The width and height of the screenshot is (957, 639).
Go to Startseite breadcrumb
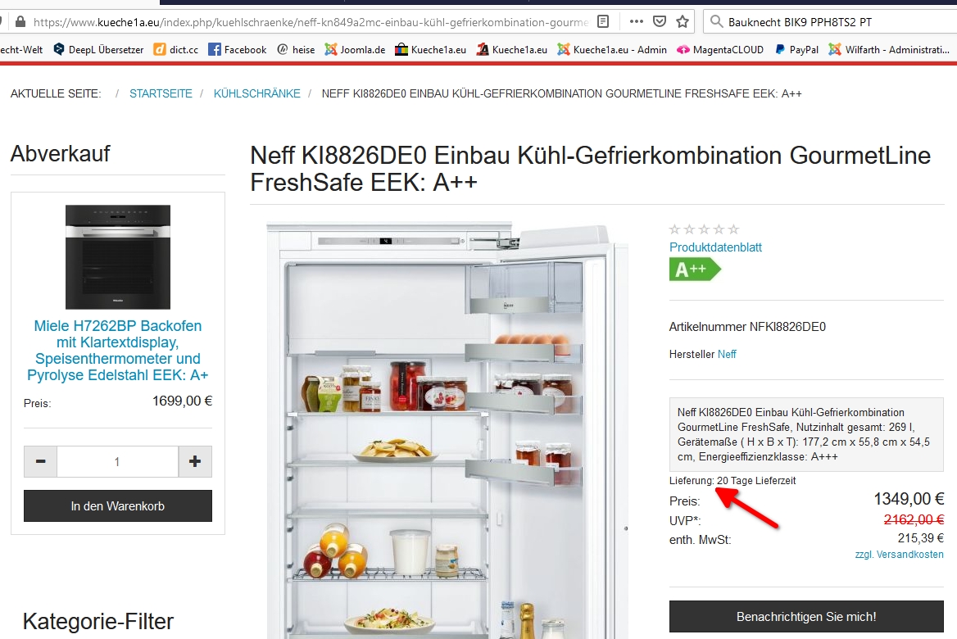161,93
